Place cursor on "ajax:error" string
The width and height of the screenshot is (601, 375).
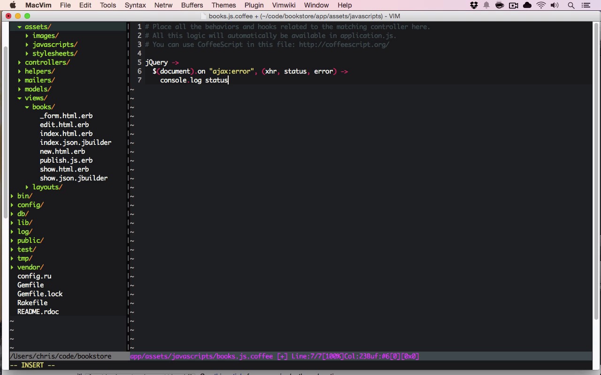231,71
